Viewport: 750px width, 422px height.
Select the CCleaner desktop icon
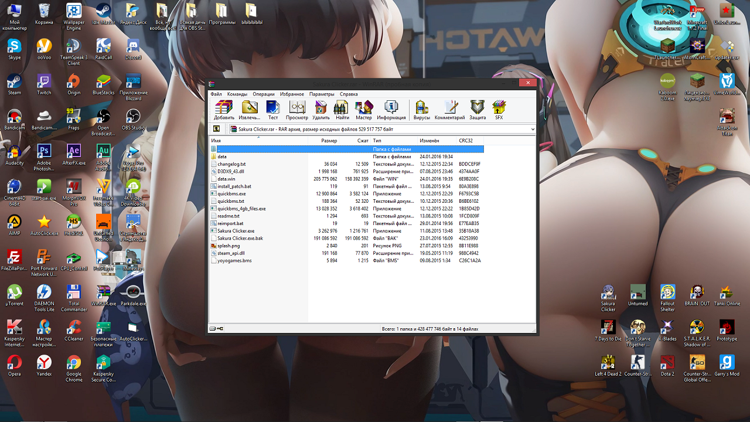point(74,330)
